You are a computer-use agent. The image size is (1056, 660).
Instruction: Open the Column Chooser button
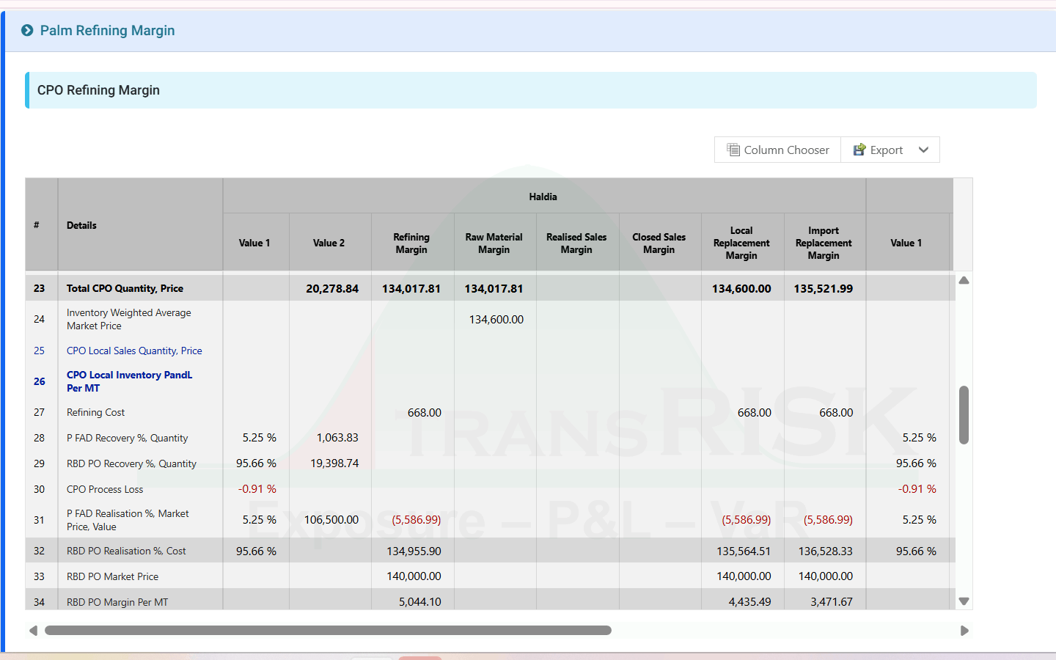click(x=777, y=150)
